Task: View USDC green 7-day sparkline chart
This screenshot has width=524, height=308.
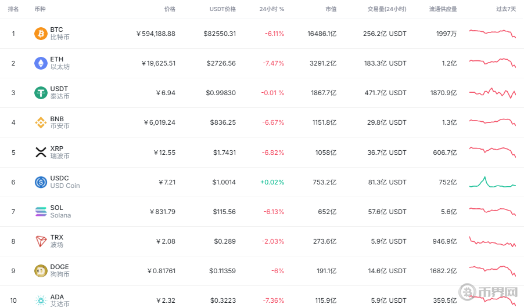Action: (492, 182)
